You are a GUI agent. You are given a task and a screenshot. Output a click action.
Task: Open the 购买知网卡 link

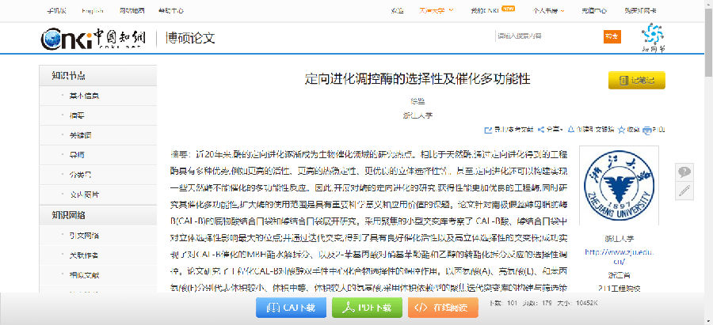pyautogui.click(x=640, y=11)
